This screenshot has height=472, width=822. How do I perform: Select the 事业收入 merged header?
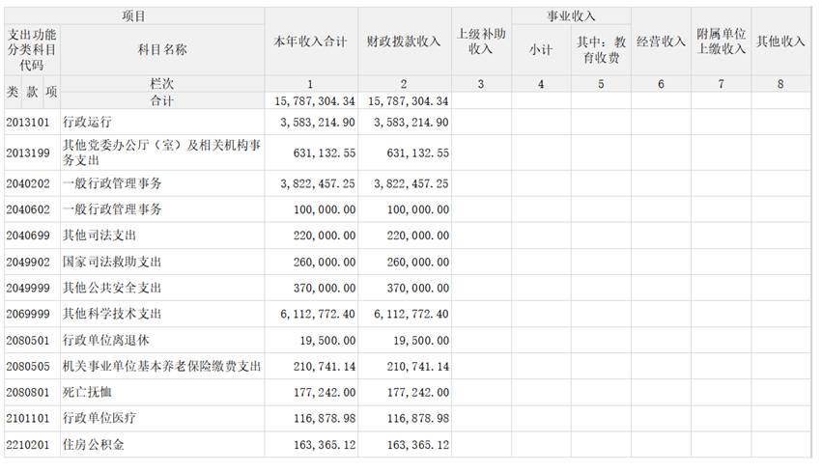pyautogui.click(x=571, y=16)
